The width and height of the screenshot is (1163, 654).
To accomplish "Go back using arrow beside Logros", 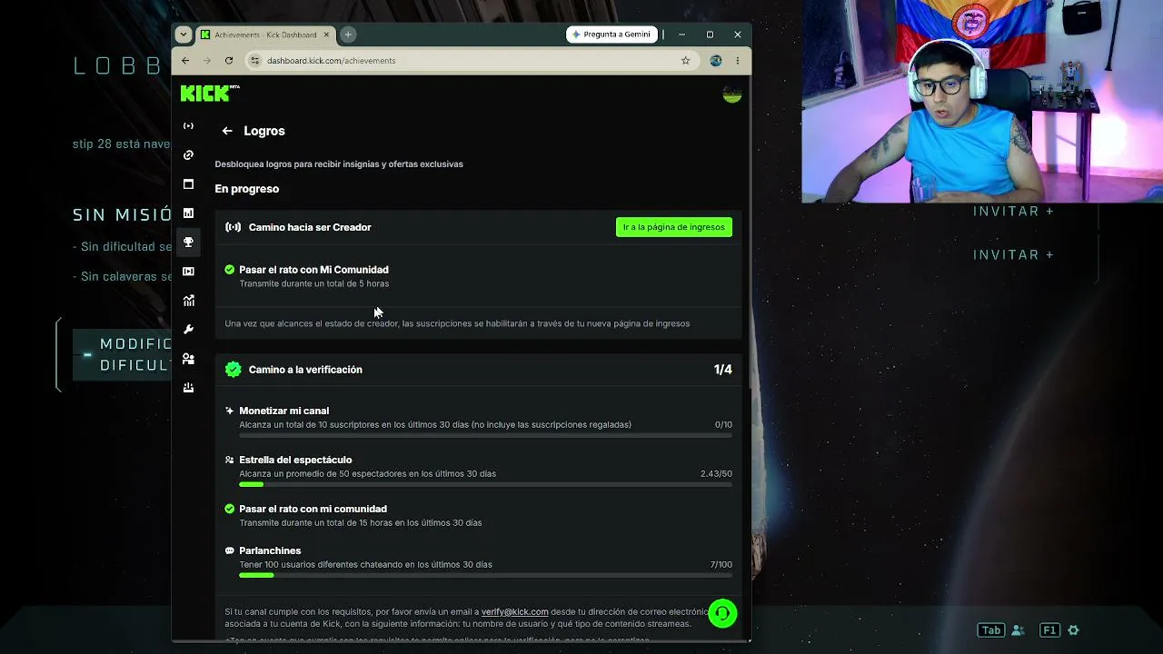I will [x=227, y=131].
